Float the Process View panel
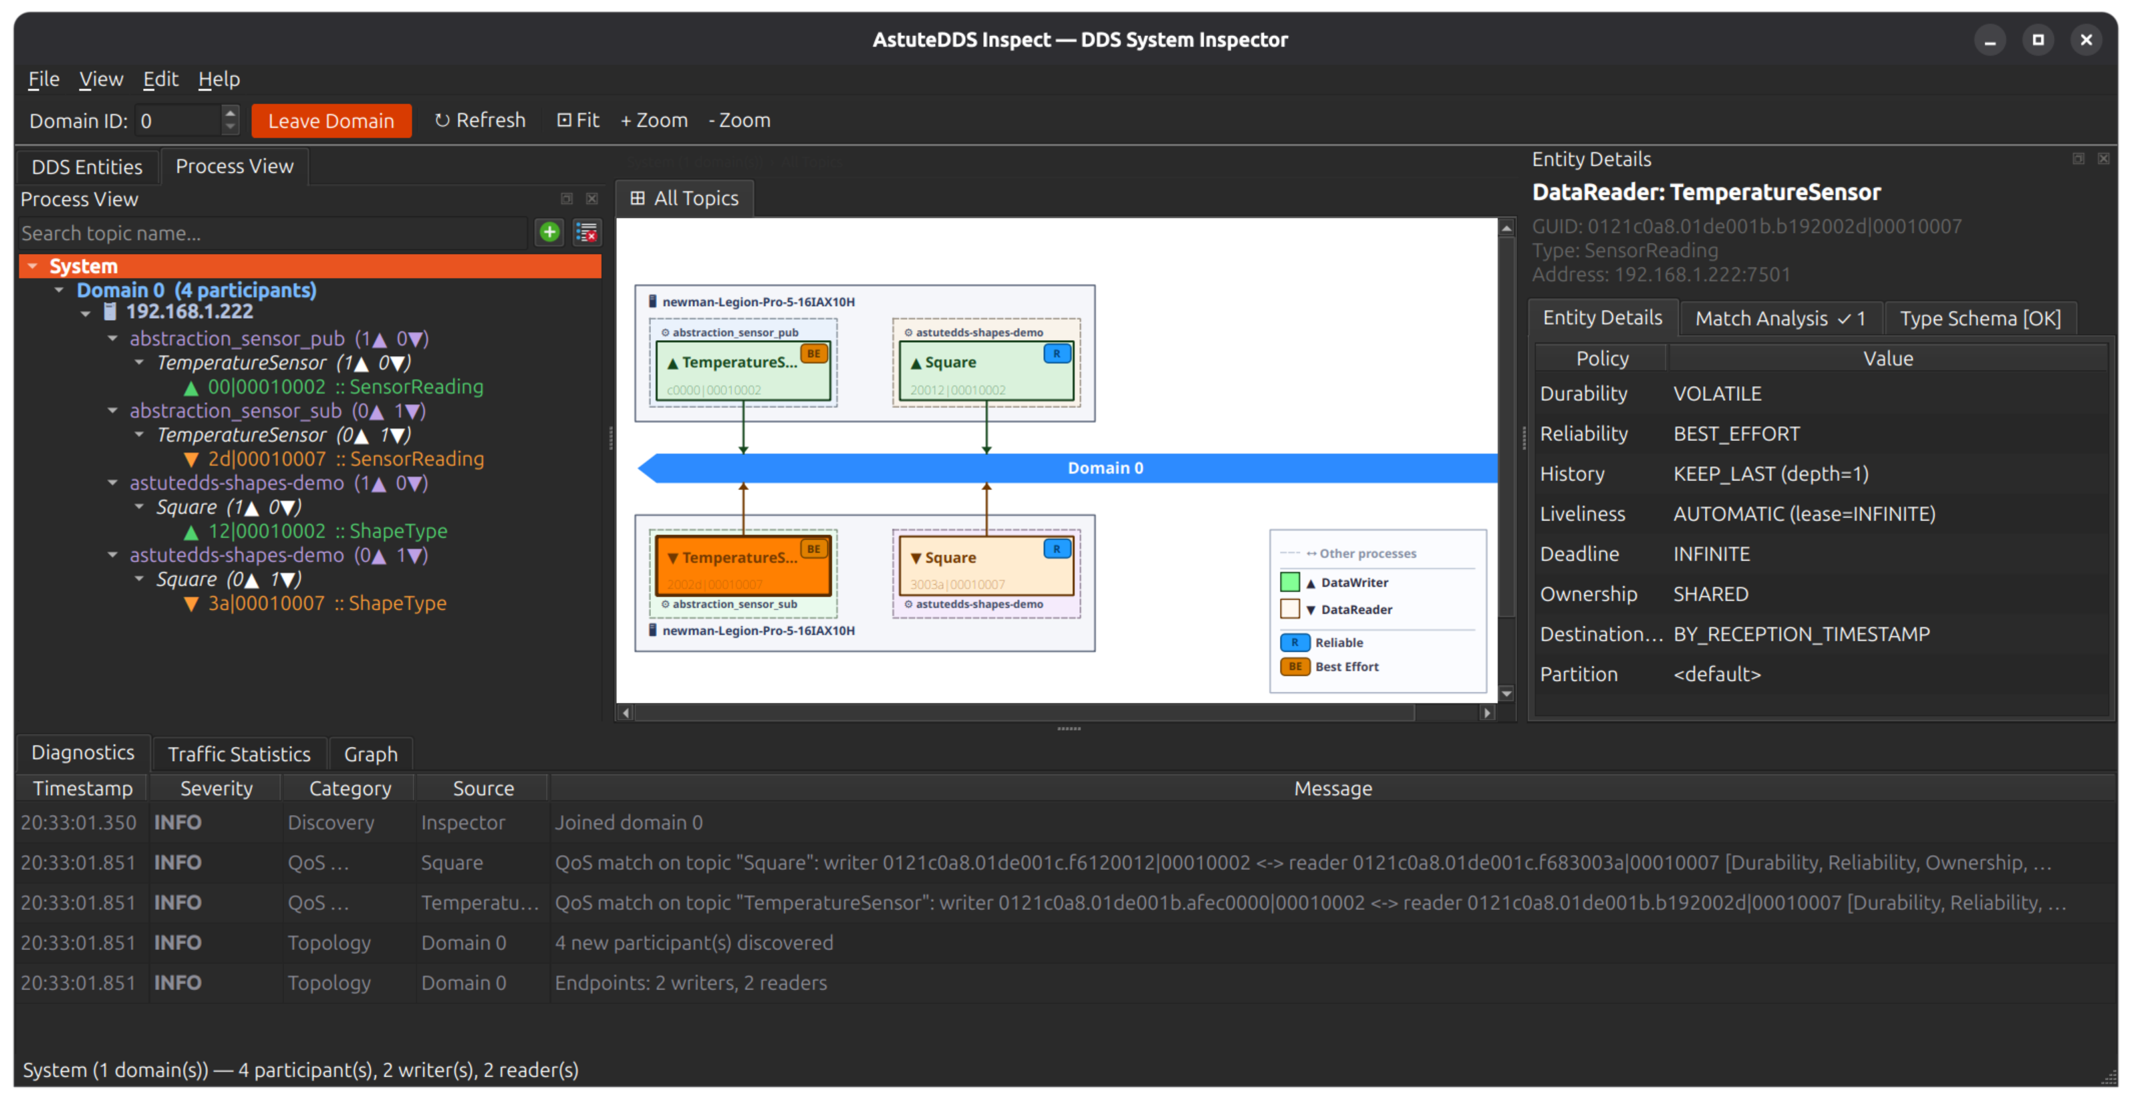This screenshot has width=2132, height=1101. pyautogui.click(x=567, y=198)
